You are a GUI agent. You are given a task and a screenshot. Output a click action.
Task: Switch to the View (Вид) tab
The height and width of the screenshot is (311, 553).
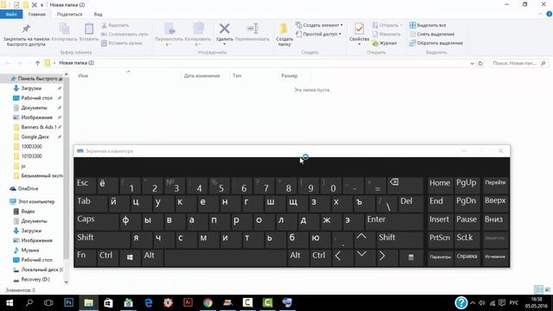[98, 14]
